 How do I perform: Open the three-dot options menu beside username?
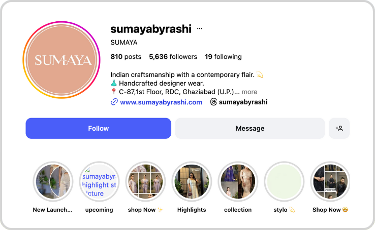pyautogui.click(x=200, y=29)
